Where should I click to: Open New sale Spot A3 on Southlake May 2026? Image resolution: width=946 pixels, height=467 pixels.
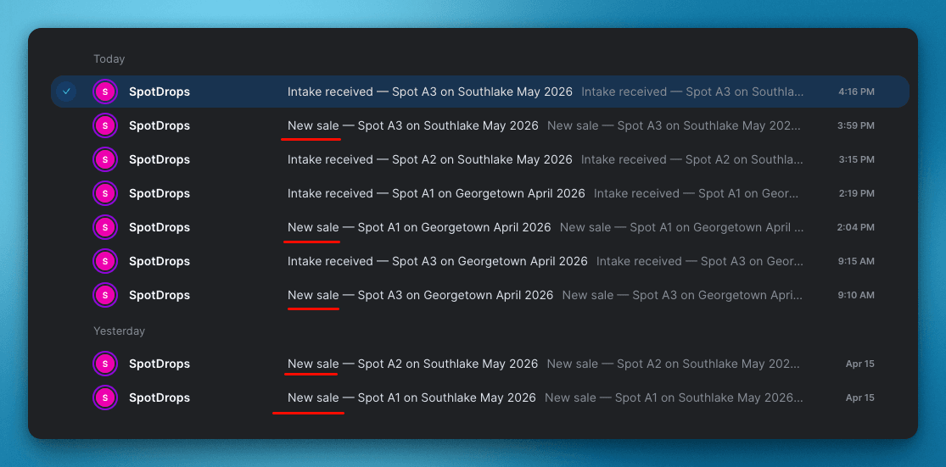[x=412, y=125]
